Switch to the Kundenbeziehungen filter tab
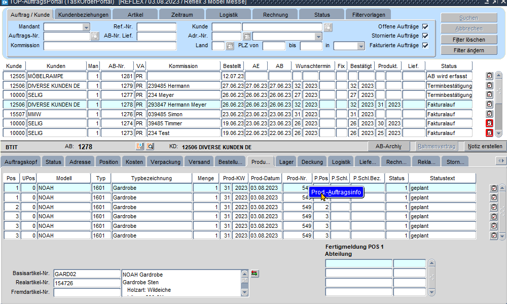 (83, 15)
